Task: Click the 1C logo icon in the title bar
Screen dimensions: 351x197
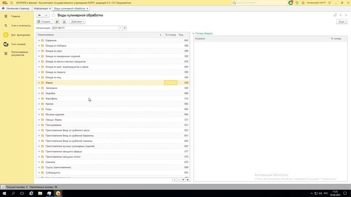Action: (5, 3)
